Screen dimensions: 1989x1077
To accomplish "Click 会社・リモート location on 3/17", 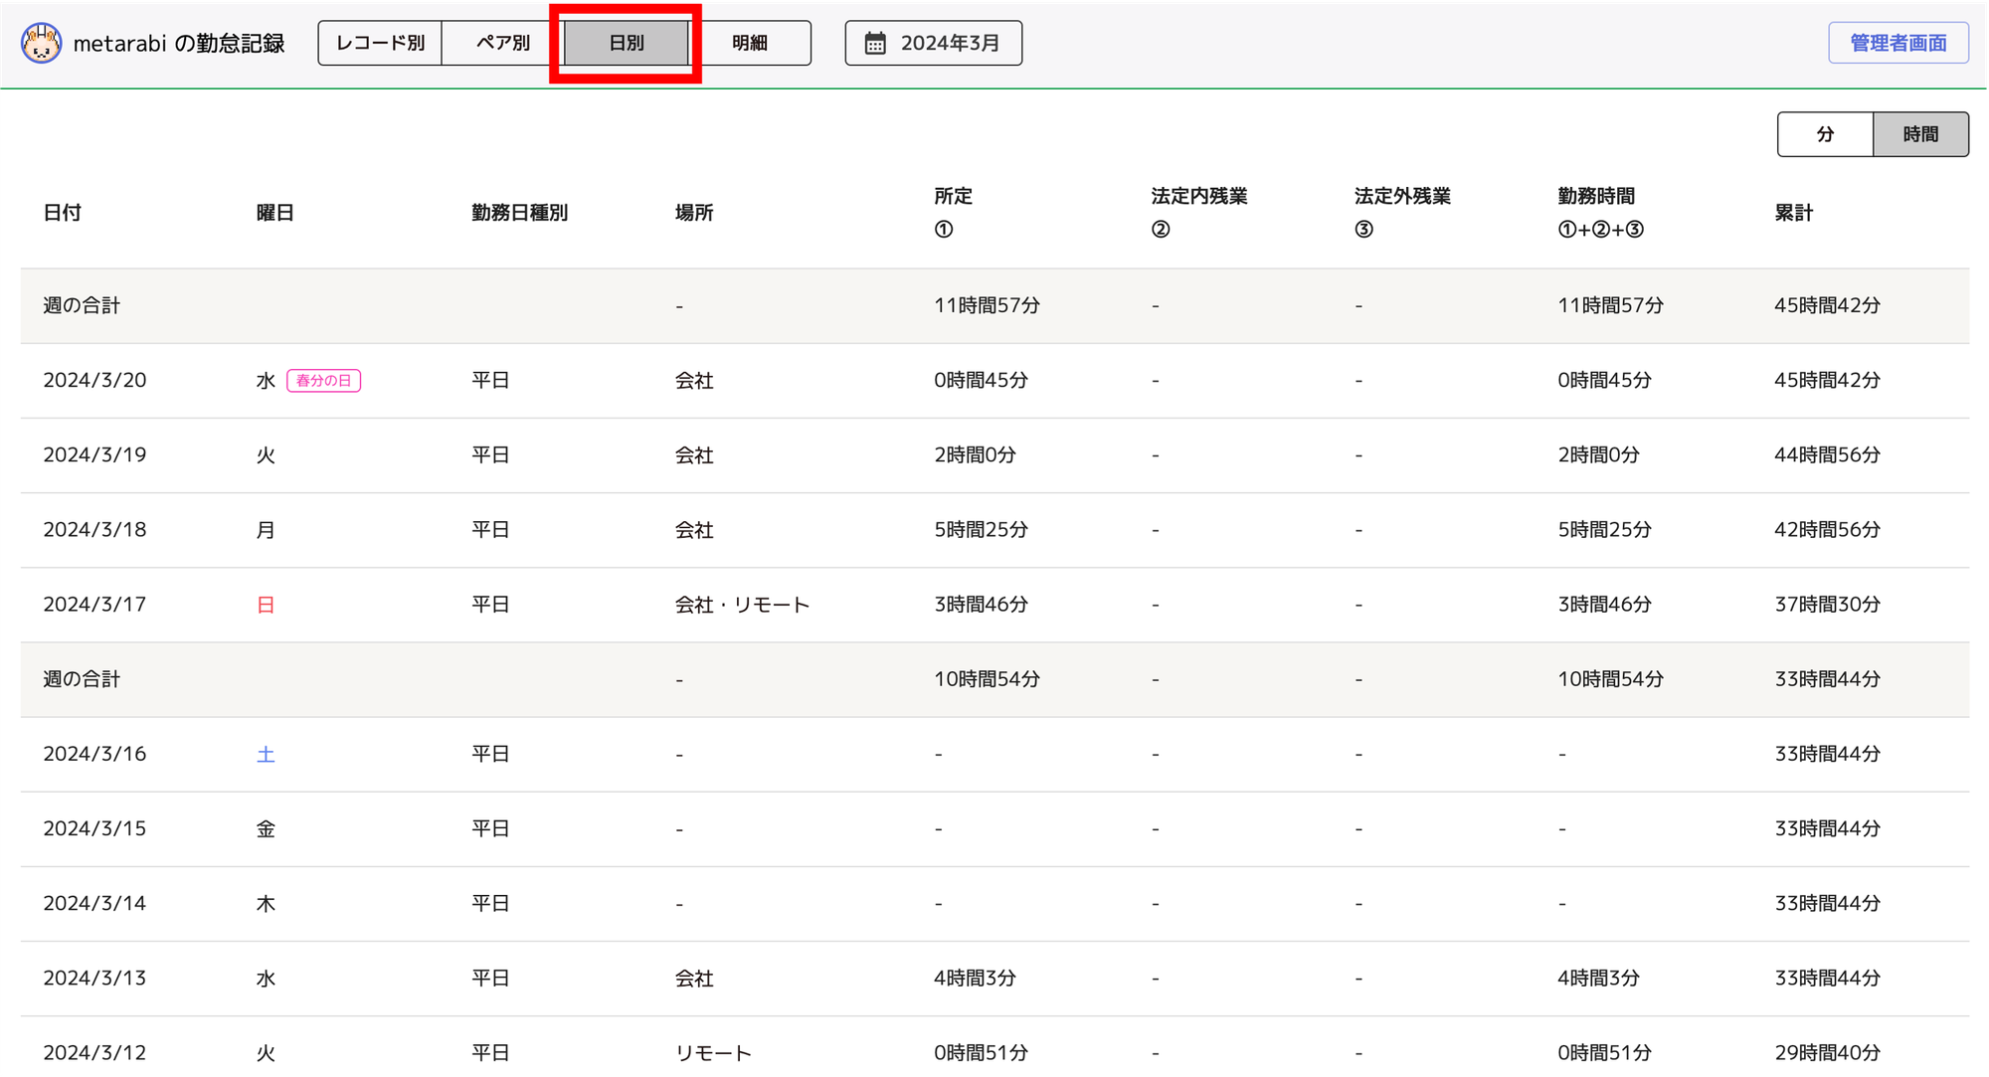I will [742, 605].
